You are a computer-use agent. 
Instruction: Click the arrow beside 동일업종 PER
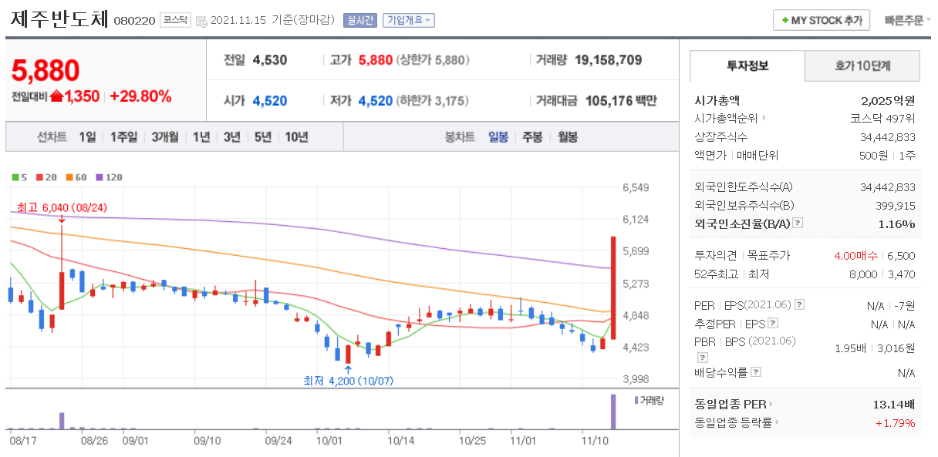[x=771, y=404]
